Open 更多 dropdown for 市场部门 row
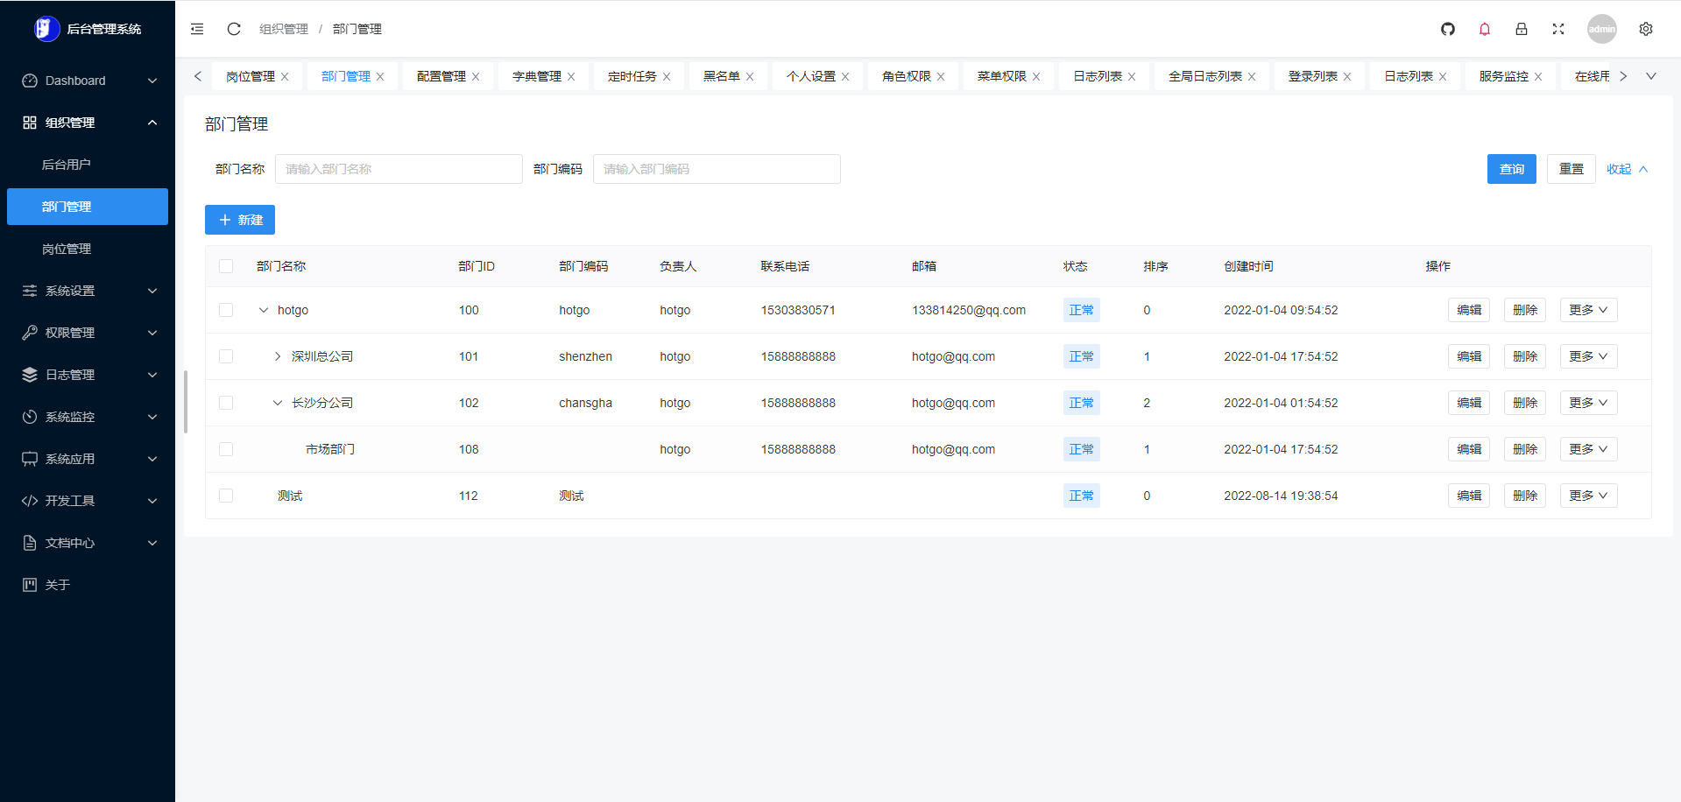Screen dimensions: 1681x802 pyautogui.click(x=1588, y=449)
